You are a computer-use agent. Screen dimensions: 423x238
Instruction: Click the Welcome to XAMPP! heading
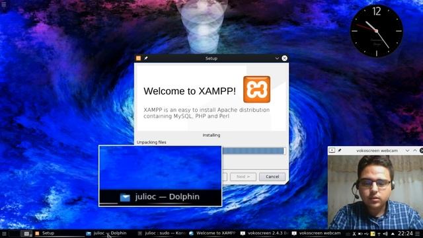190,91
